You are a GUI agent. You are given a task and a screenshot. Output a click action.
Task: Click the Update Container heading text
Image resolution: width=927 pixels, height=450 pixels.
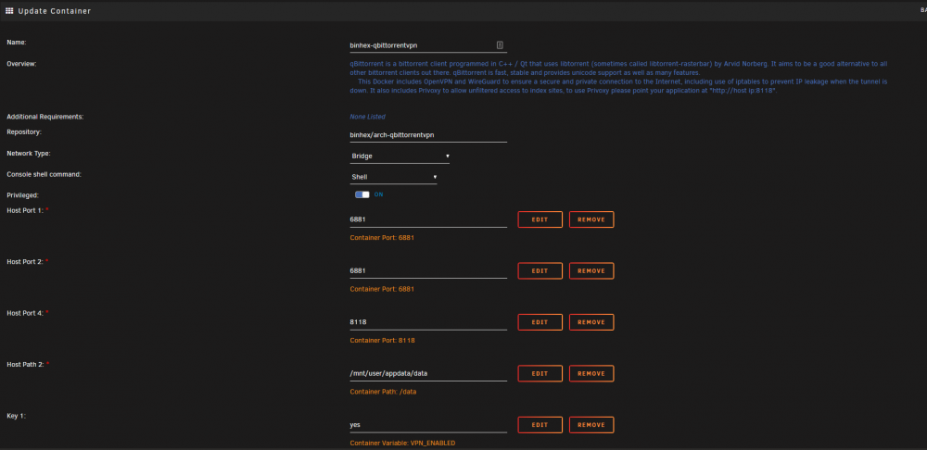click(55, 10)
